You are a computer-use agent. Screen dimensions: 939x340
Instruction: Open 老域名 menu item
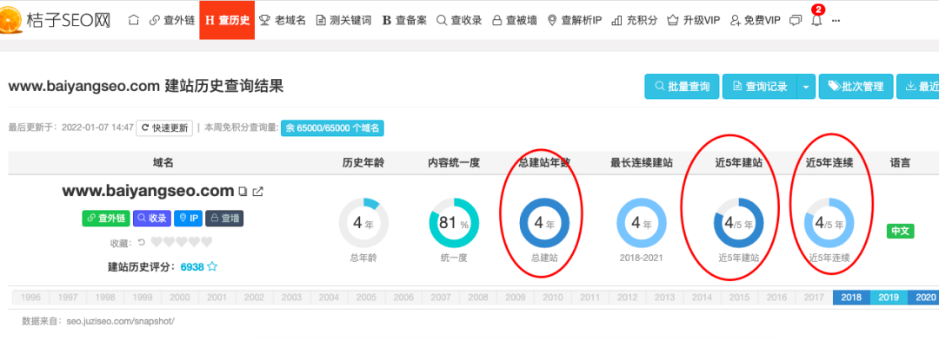tap(282, 20)
